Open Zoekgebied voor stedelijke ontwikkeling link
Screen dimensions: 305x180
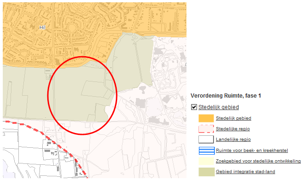(258, 161)
